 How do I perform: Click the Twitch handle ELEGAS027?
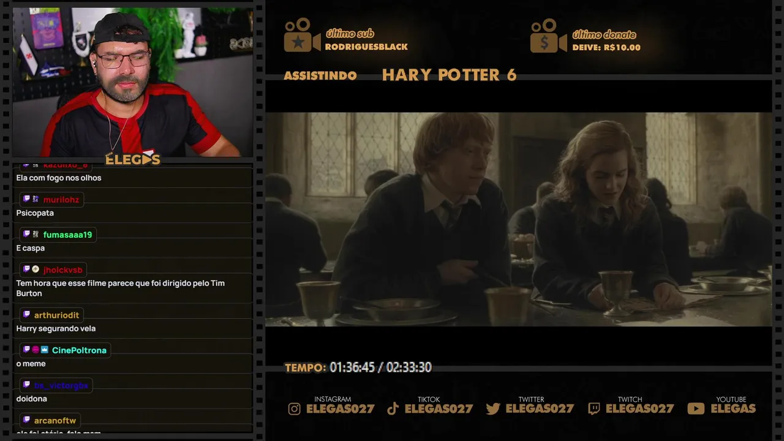[639, 409]
